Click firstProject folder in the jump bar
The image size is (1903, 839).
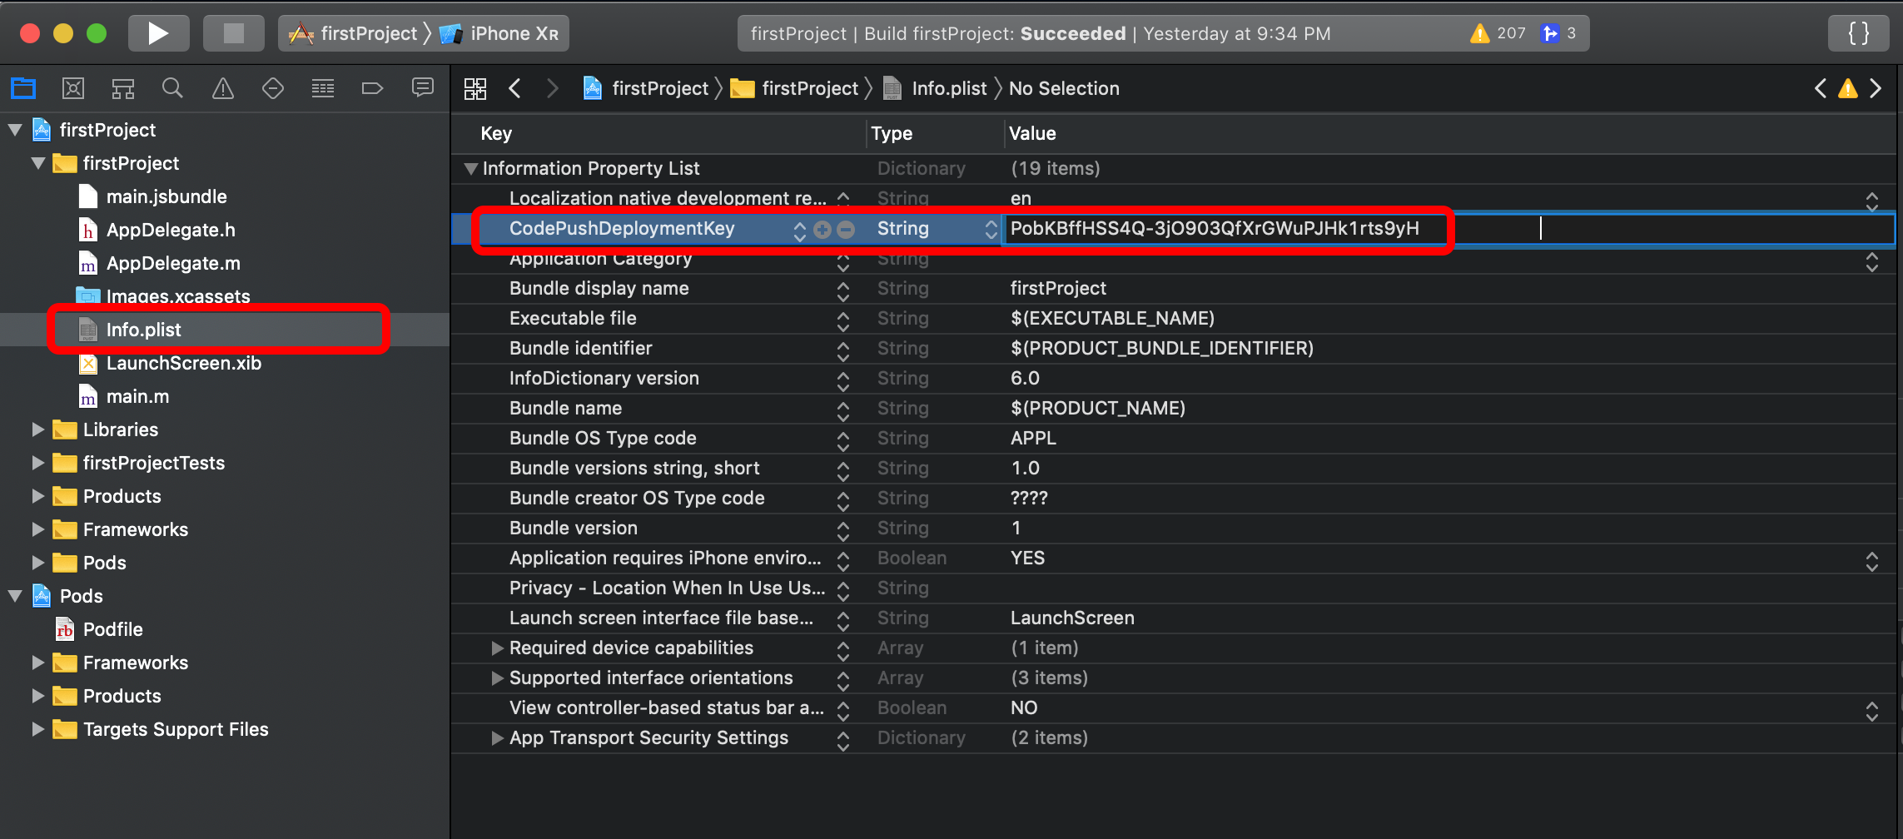[794, 88]
